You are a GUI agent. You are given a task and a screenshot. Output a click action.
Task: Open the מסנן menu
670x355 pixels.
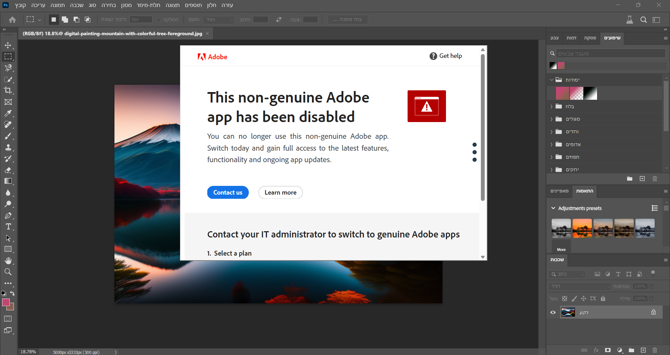126,5
